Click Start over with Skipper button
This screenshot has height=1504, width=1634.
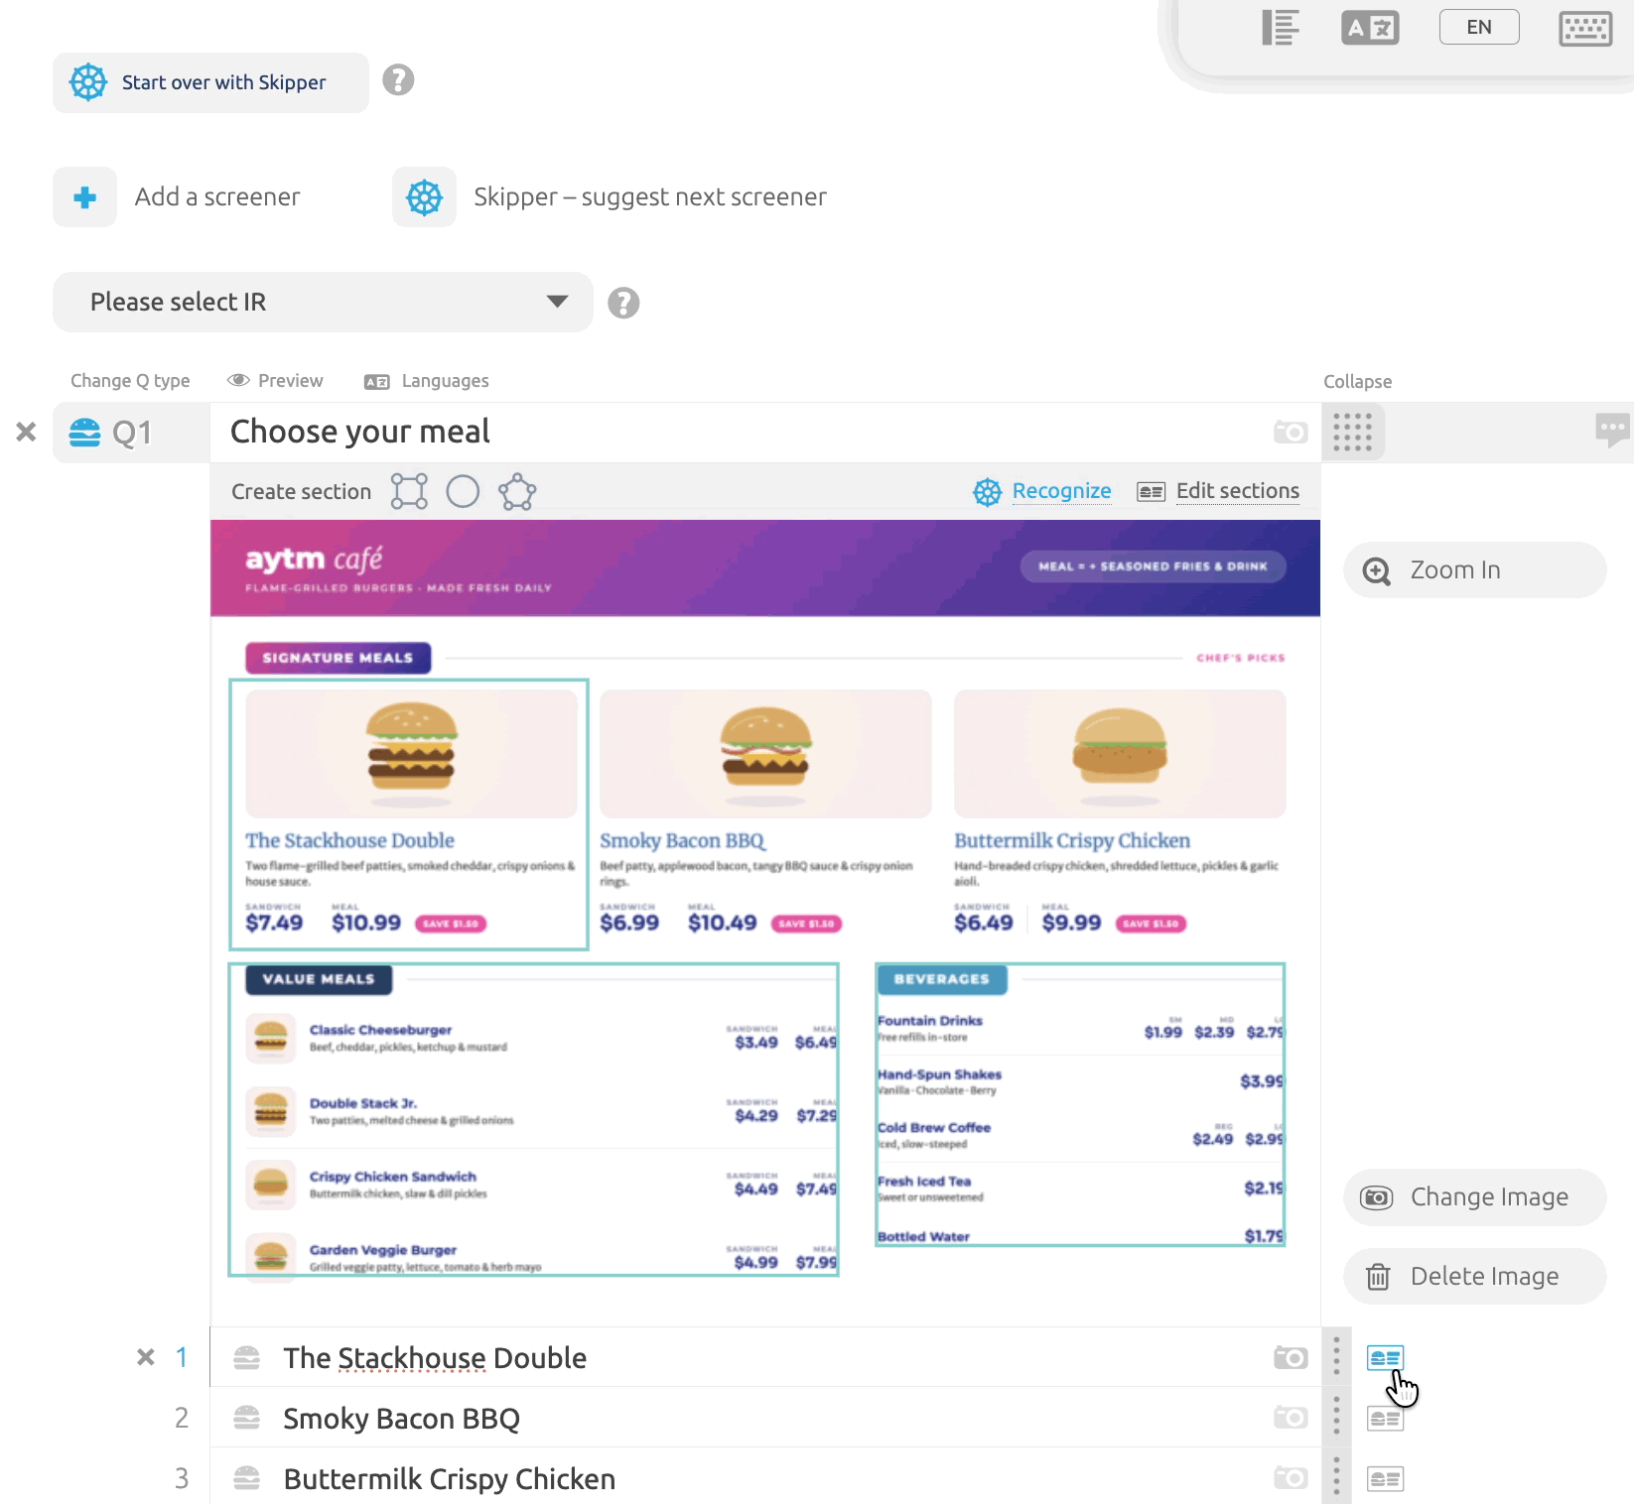coord(210,82)
